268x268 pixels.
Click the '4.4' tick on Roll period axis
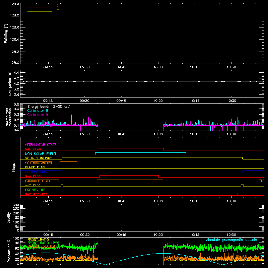[16, 73]
